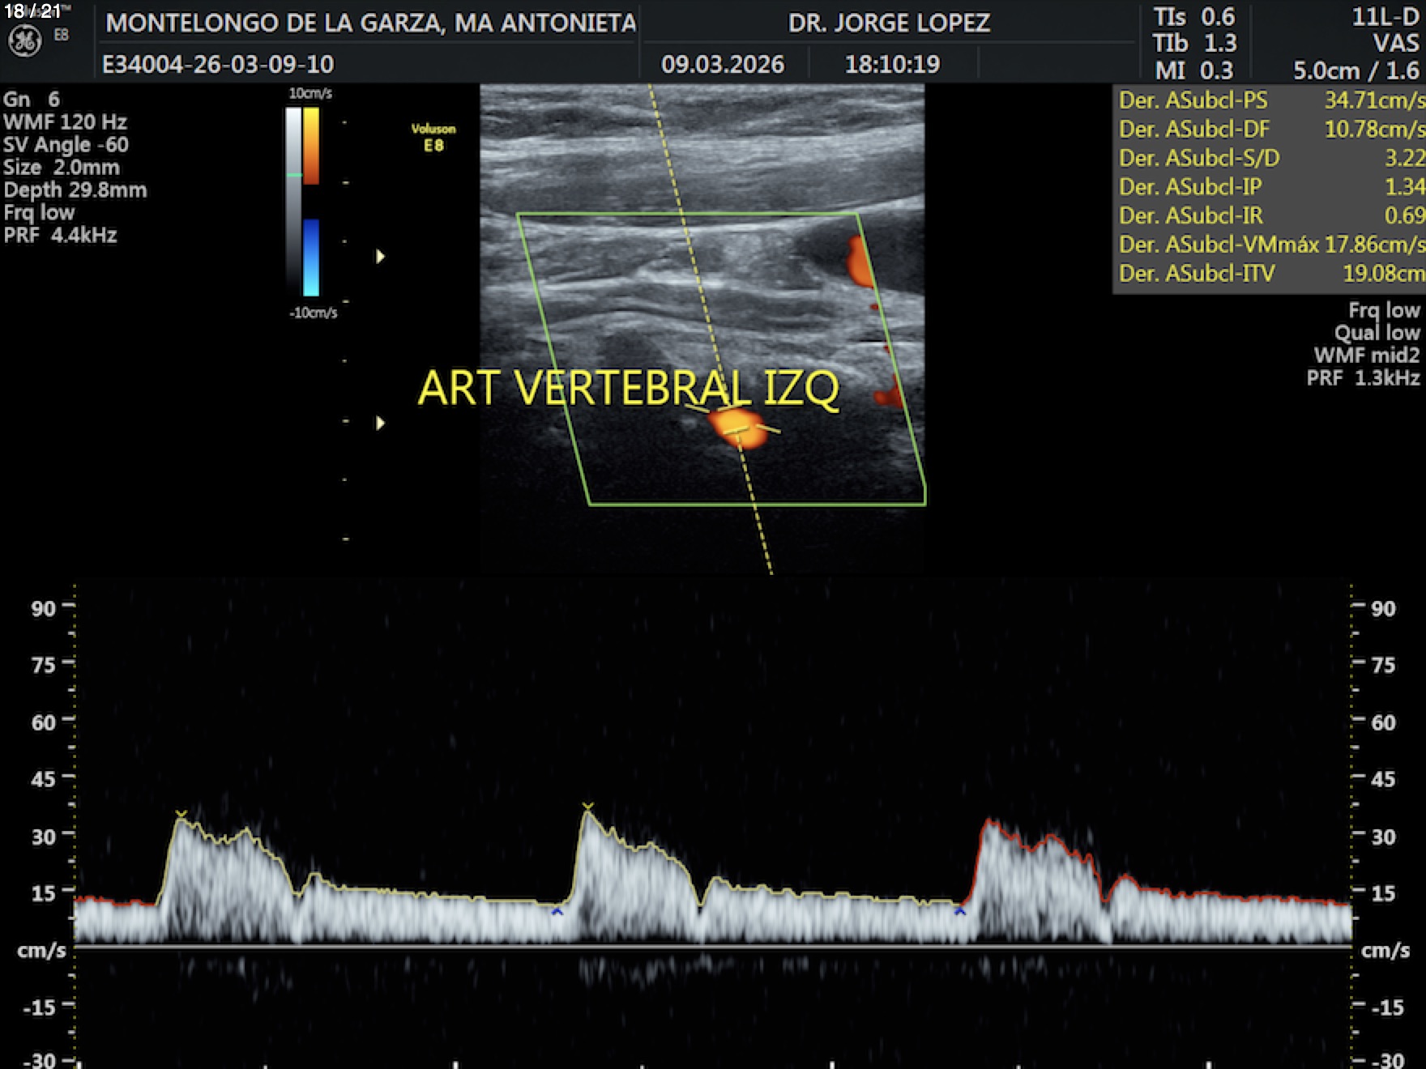
Task: Select the 'ART VERTEBRAL IZQ' annotation text
Action: [x=628, y=388]
